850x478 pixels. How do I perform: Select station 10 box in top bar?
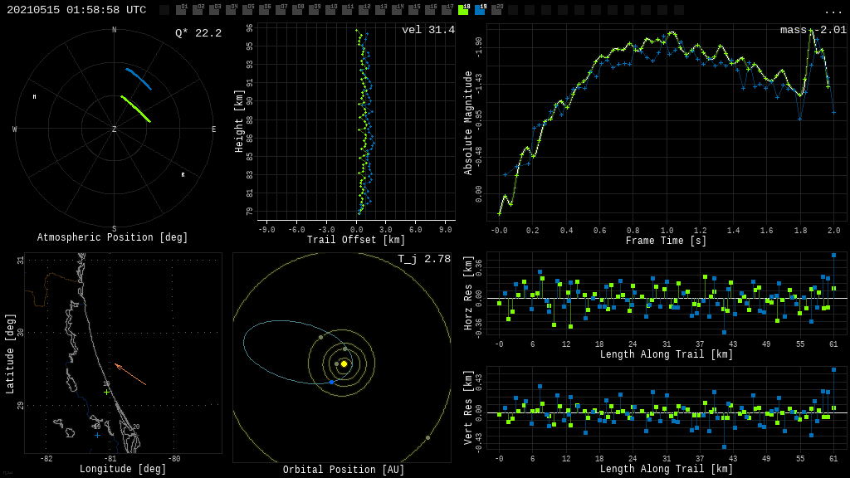pos(330,10)
